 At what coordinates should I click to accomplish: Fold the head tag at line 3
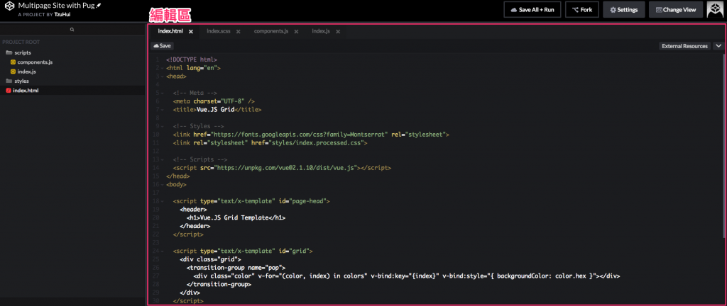click(x=163, y=76)
